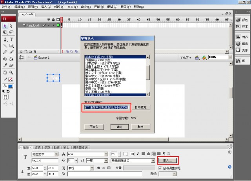The width and height of the screenshot is (251, 181).
Task: Open 工作区 workspace dropdown
Action: 186,58
